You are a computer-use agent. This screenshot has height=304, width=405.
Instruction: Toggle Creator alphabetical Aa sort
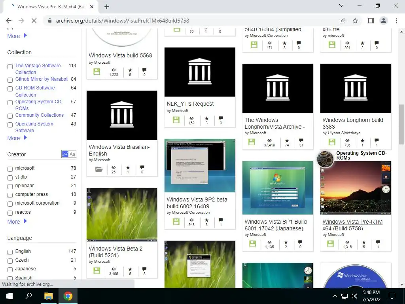pyautogui.click(x=72, y=154)
